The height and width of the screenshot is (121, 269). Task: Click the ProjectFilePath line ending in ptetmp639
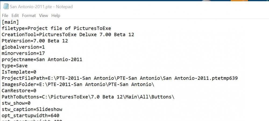point(119,78)
